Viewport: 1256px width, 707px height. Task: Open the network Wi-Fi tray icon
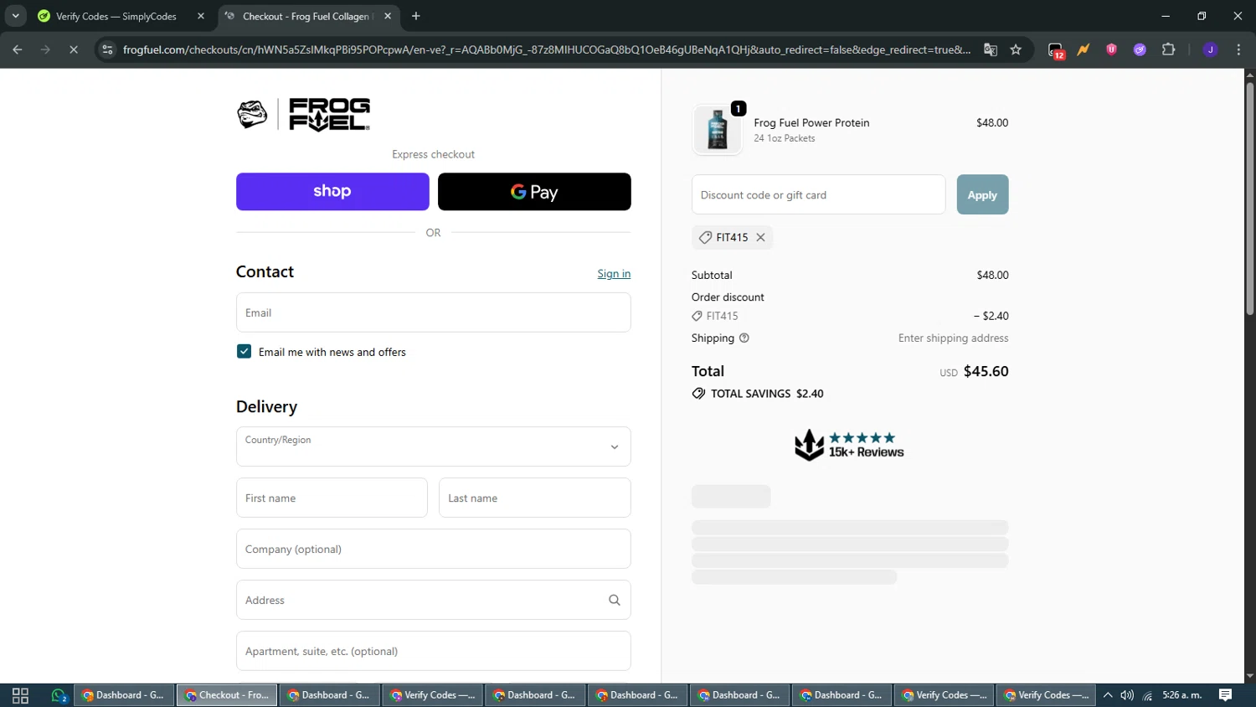[1148, 695]
